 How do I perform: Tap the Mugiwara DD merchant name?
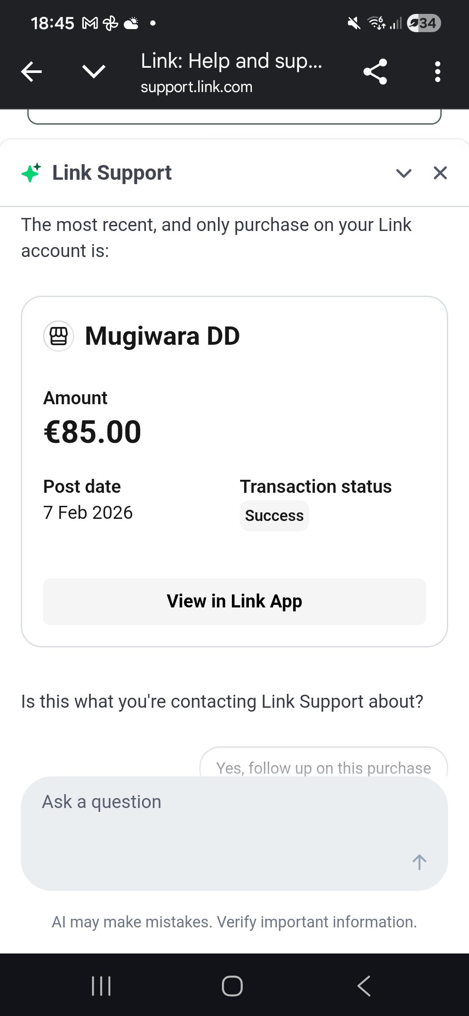point(162,336)
